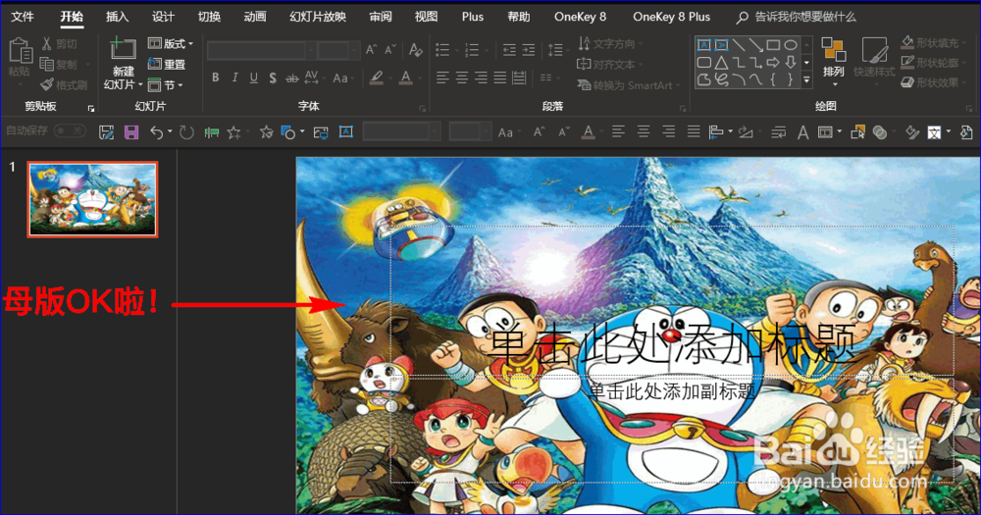
Task: Select slide 1 thumbnail
Action: click(92, 199)
